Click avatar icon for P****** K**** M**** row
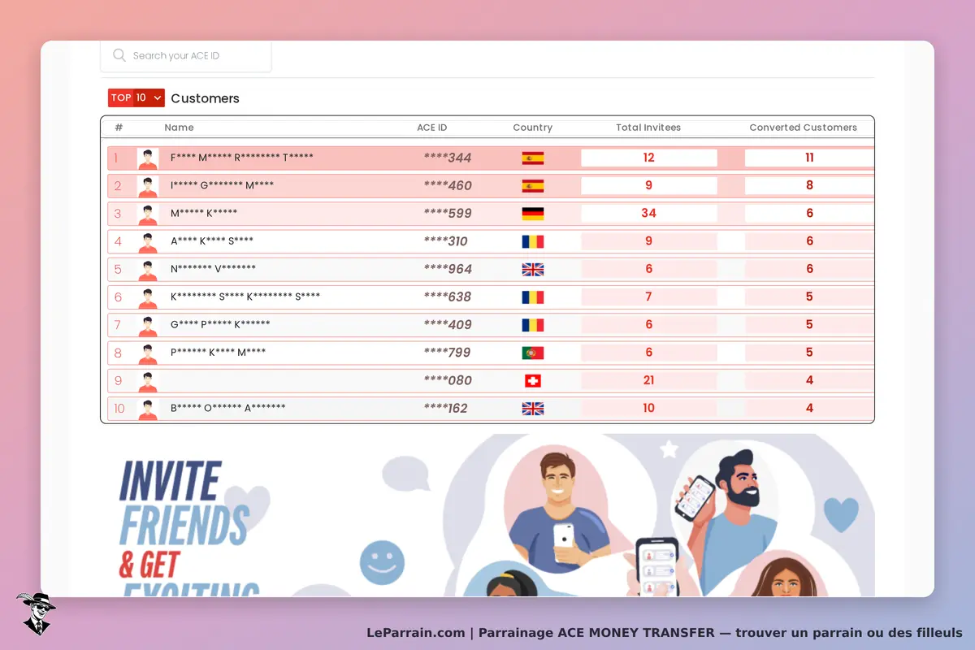This screenshot has height=650, width=975. pyautogui.click(x=148, y=353)
